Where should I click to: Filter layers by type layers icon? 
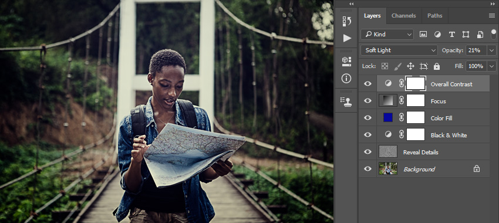pyautogui.click(x=451, y=35)
